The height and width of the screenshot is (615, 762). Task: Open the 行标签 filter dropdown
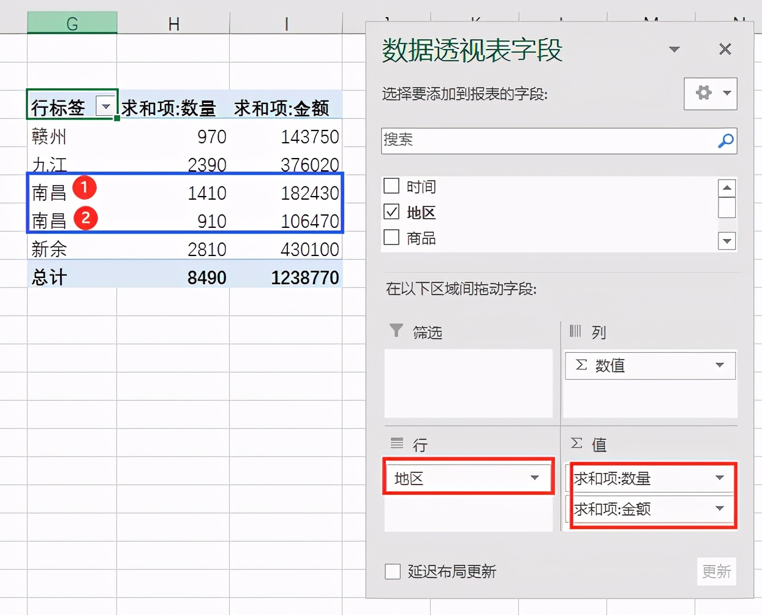[106, 106]
